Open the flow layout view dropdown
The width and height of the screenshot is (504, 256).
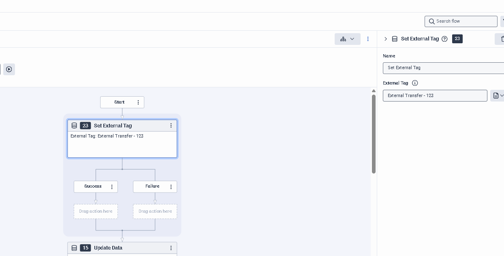coord(347,39)
